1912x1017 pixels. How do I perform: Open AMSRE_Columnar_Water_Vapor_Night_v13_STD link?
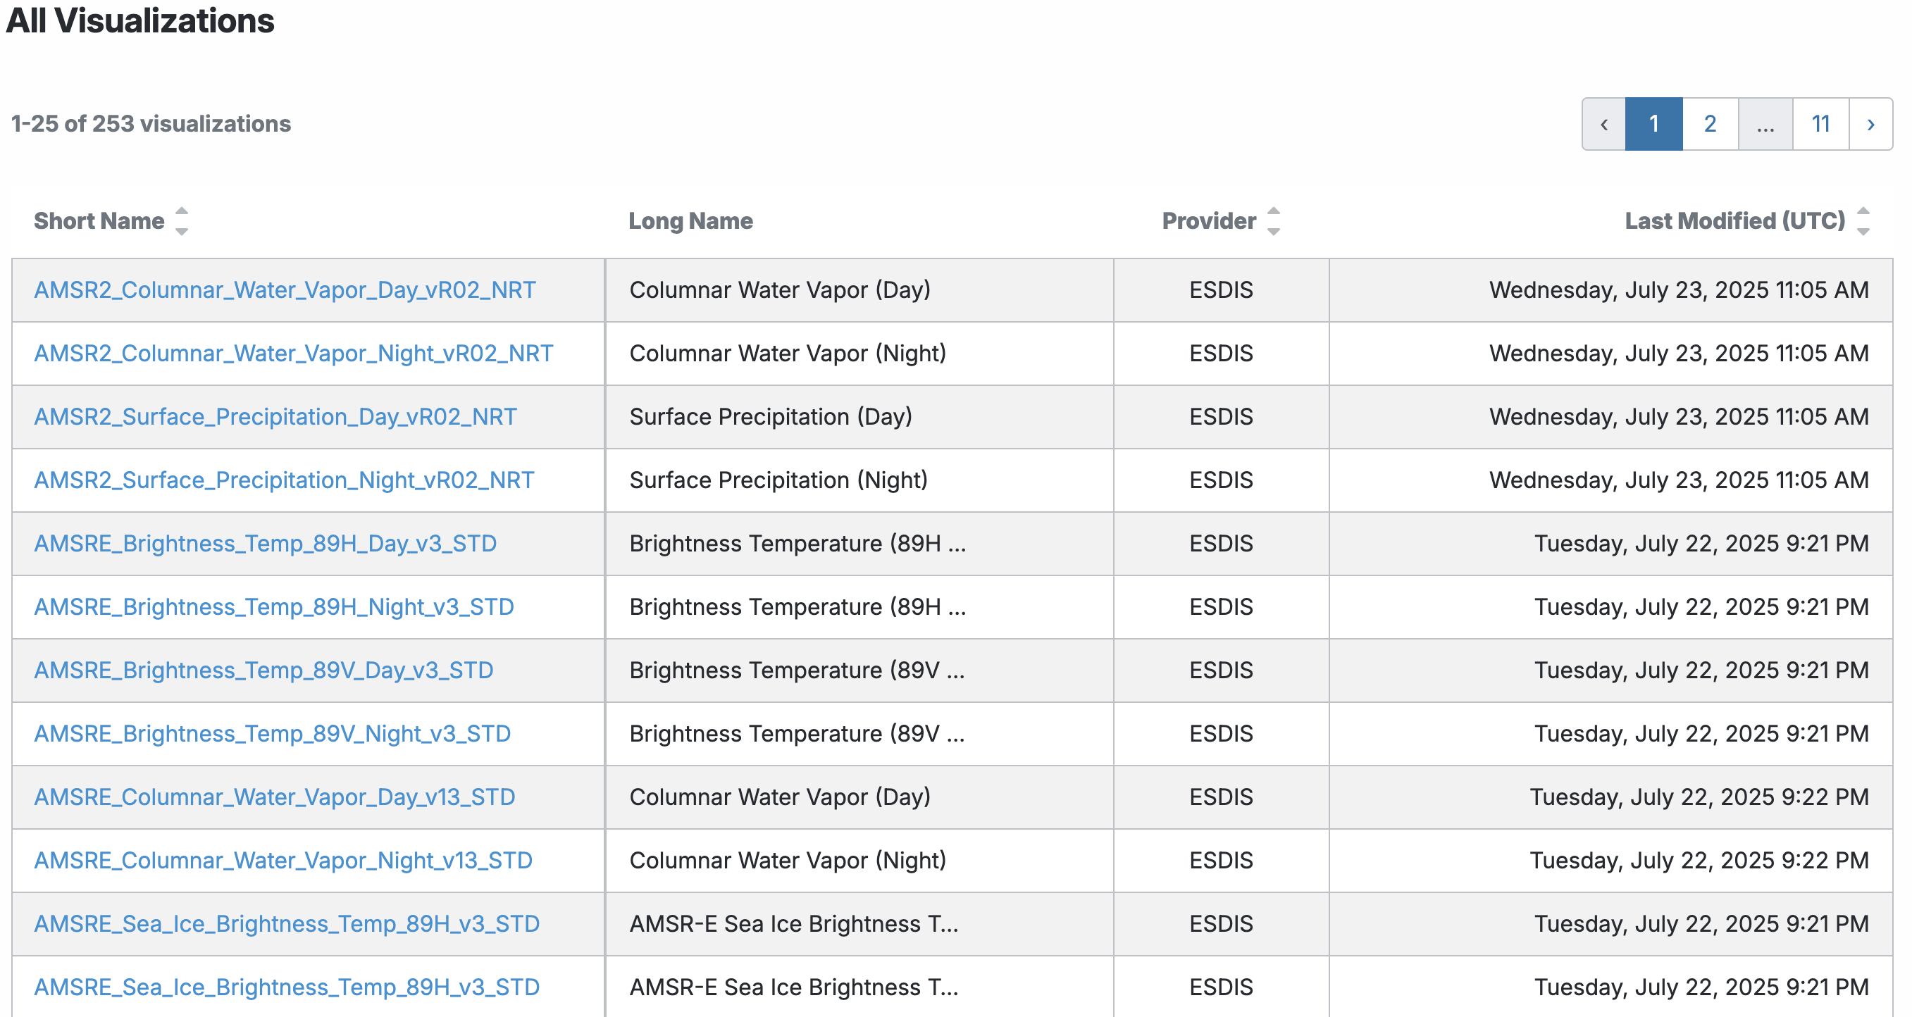click(283, 861)
